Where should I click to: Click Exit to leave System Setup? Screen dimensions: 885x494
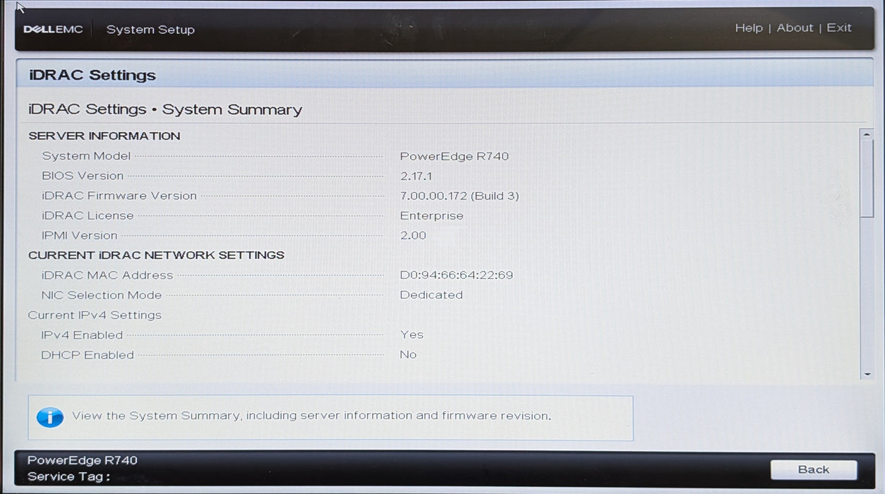pyautogui.click(x=839, y=28)
